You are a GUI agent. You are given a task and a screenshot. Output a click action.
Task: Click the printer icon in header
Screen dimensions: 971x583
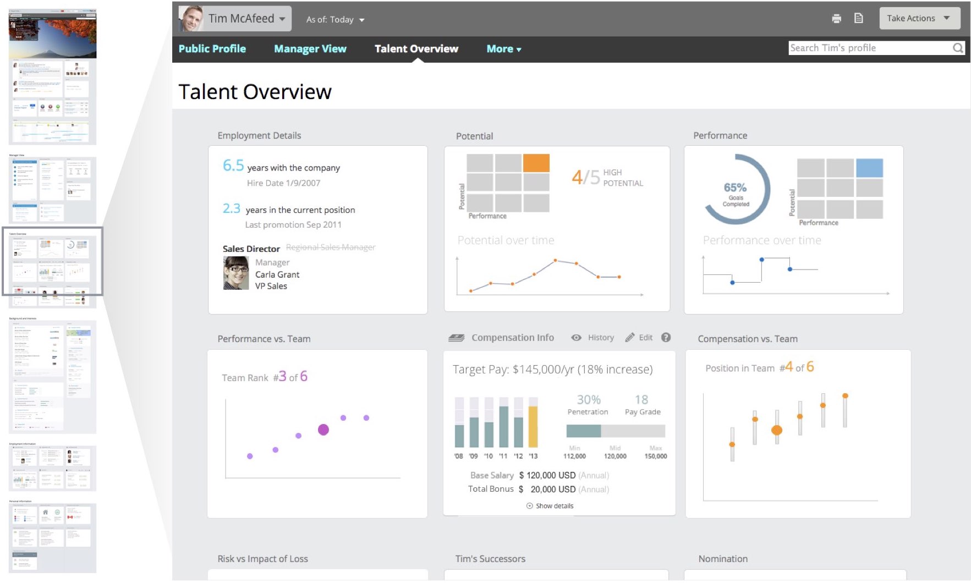coord(836,19)
